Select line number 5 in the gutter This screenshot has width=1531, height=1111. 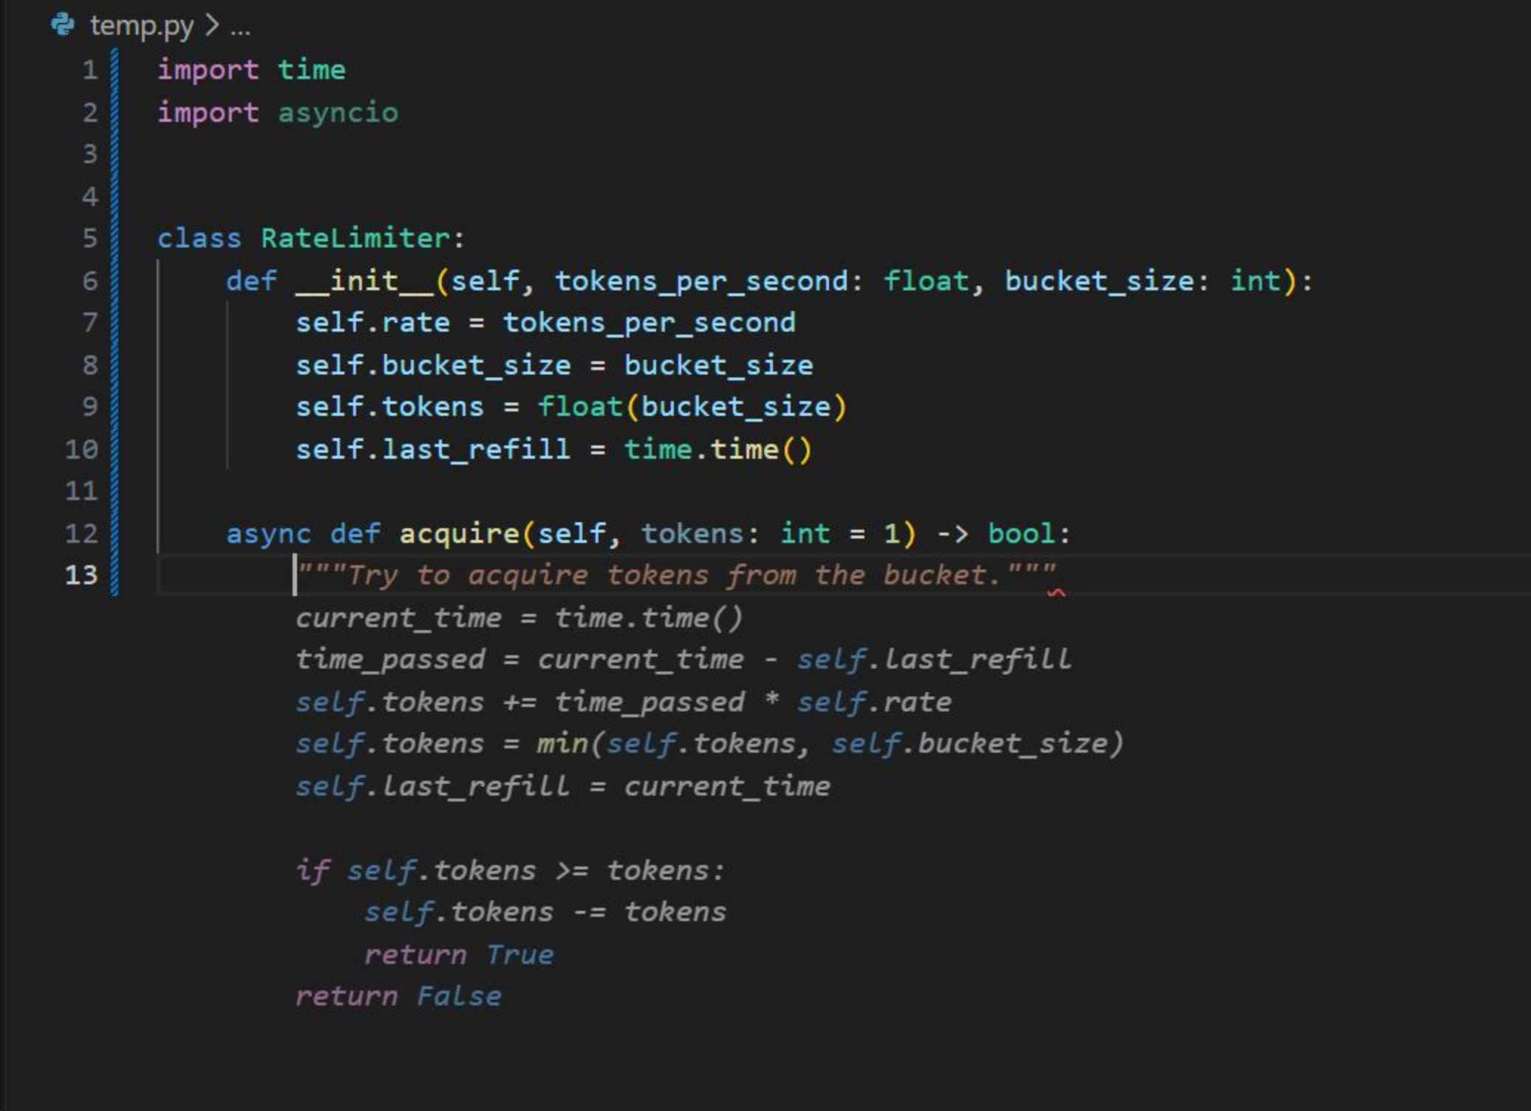[x=89, y=238]
